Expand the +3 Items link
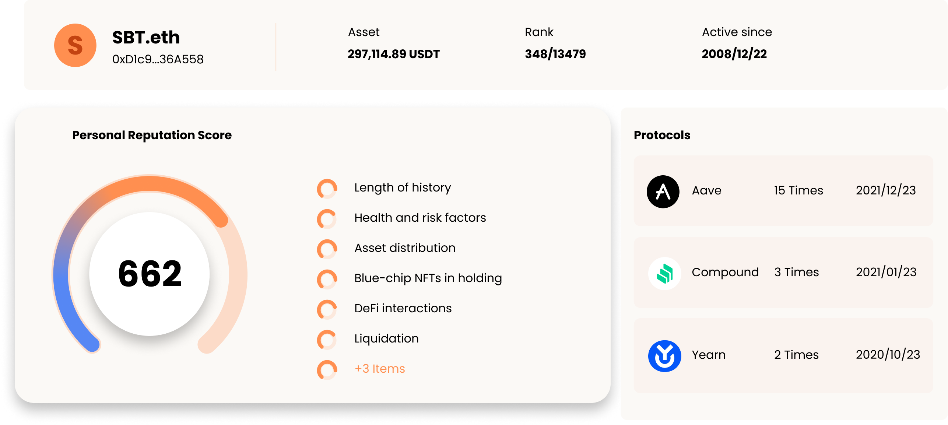Viewport: 948px width, 425px height. [379, 369]
